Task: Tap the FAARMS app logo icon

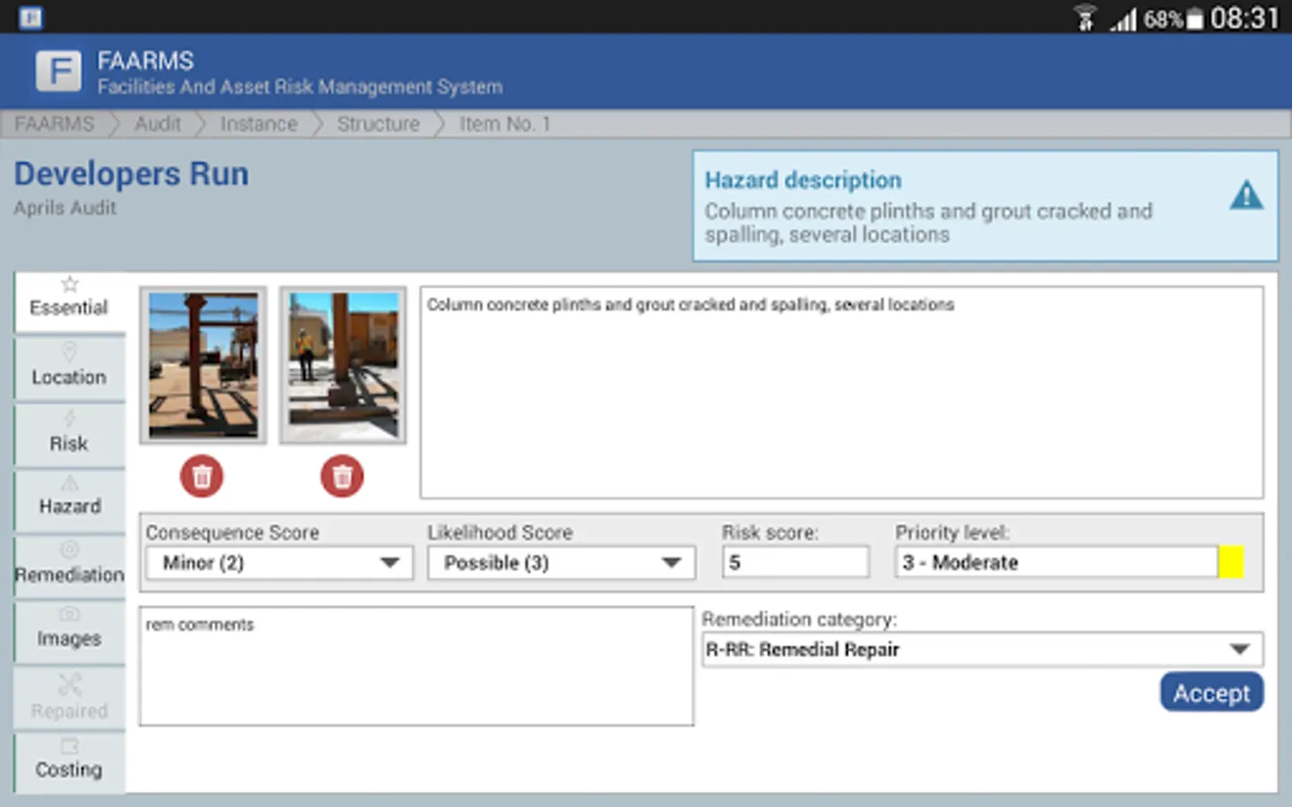Action: point(58,71)
